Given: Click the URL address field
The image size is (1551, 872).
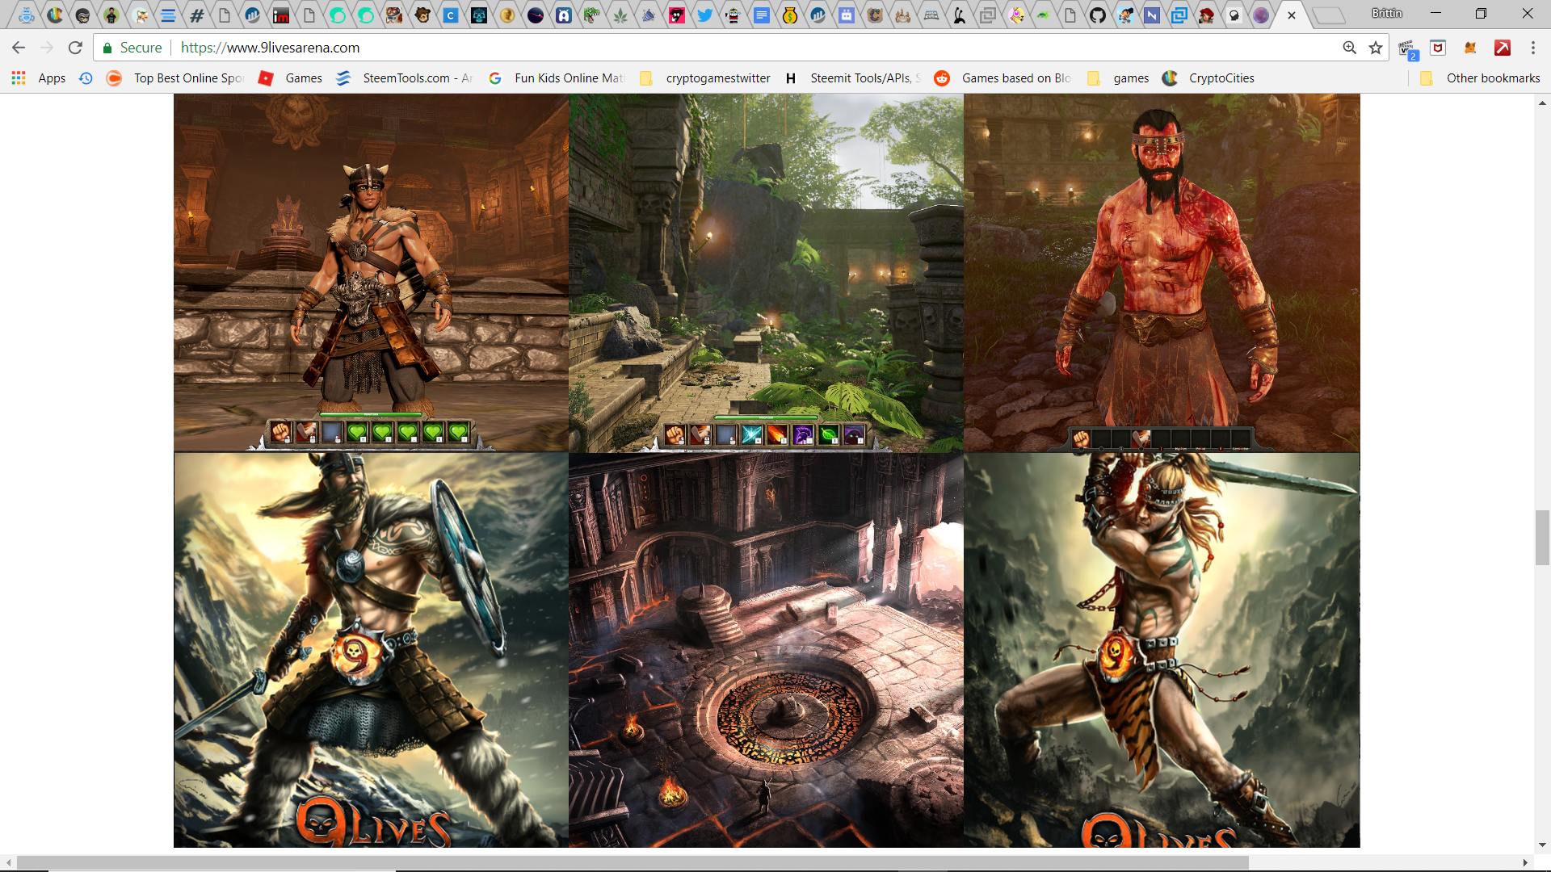Looking at the screenshot, I should point(727,48).
